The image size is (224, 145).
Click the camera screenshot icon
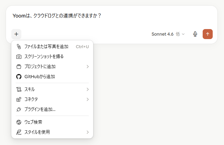tap(19, 57)
